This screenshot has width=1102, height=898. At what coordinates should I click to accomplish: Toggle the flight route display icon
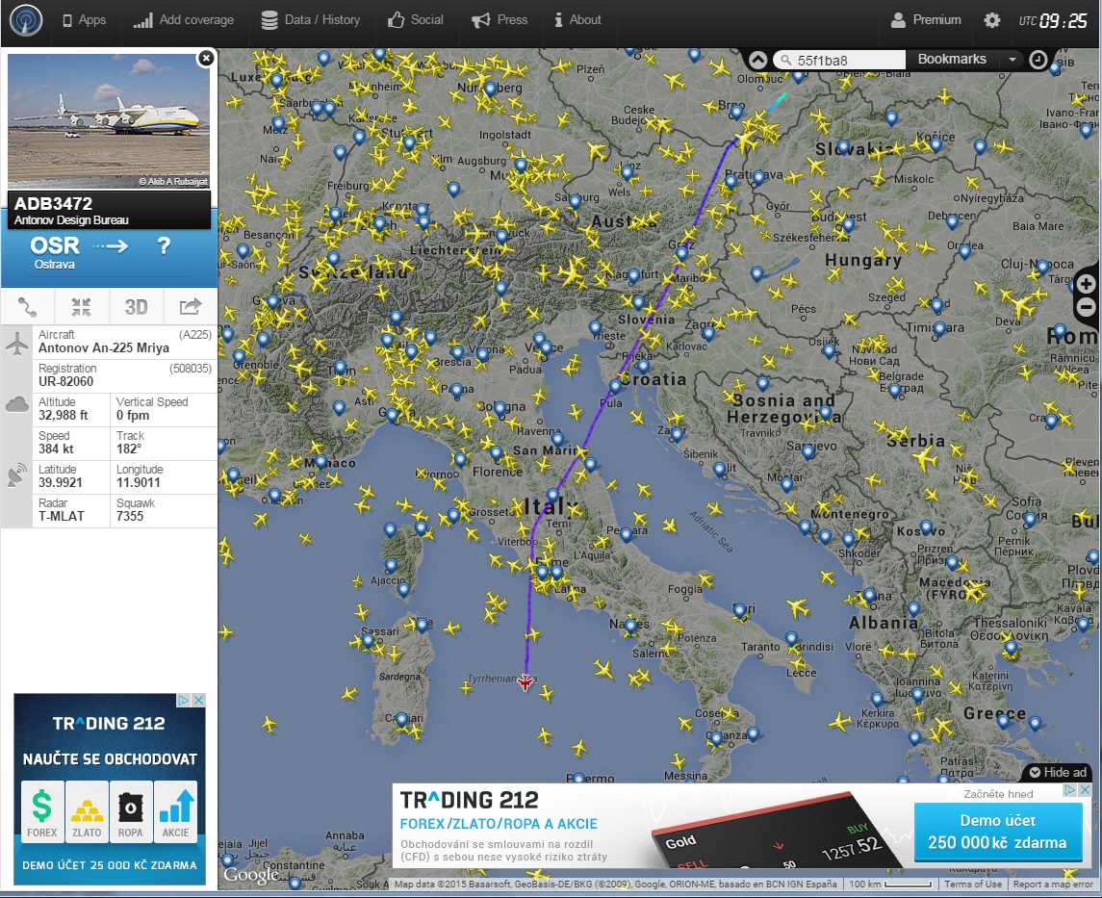coord(27,307)
